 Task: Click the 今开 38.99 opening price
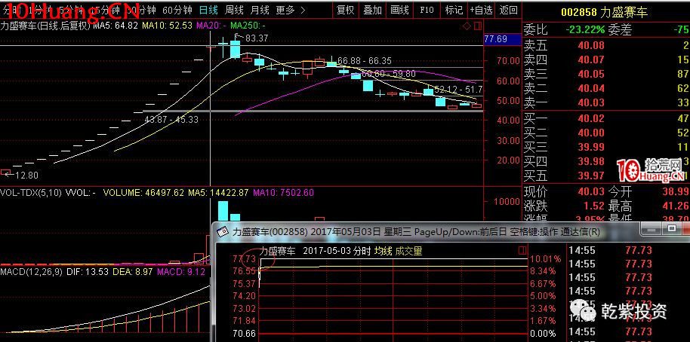pyautogui.click(x=675, y=192)
